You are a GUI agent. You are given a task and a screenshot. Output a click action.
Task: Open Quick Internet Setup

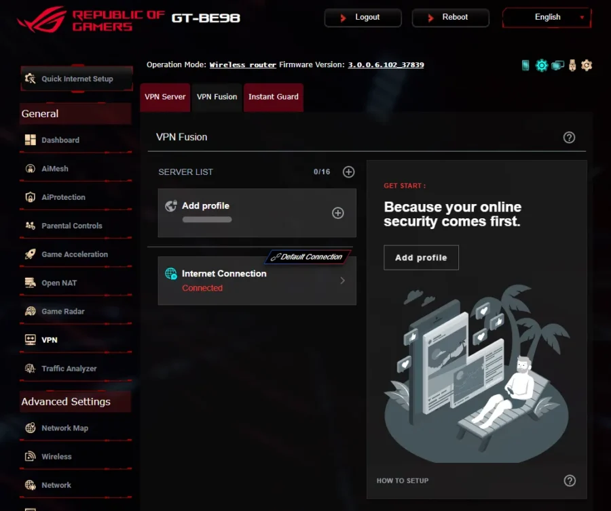(x=77, y=79)
